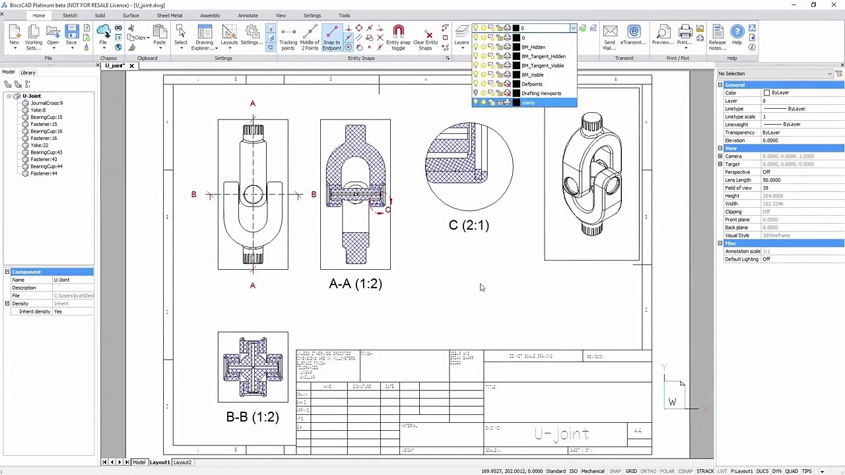This screenshot has height=475, width=845.
Task: Open the Assembly ribbon tab
Action: click(210, 15)
